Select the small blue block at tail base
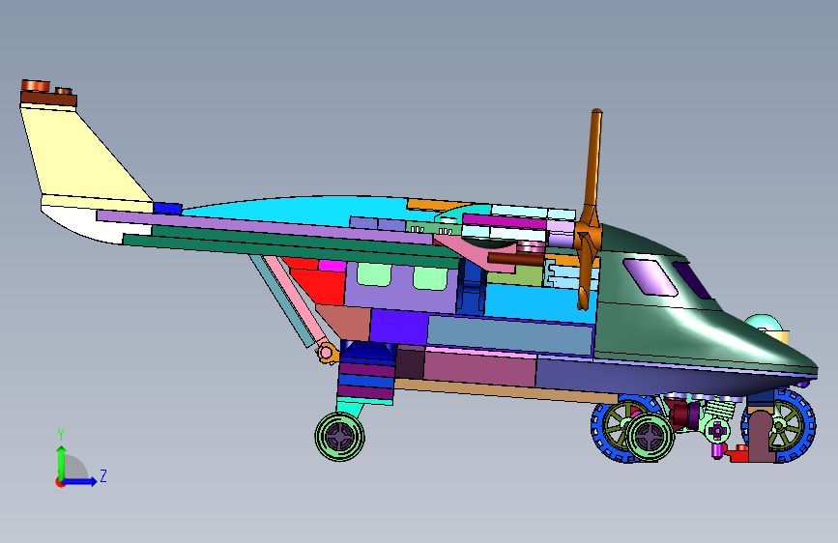Image resolution: width=838 pixels, height=543 pixels. coord(167,208)
